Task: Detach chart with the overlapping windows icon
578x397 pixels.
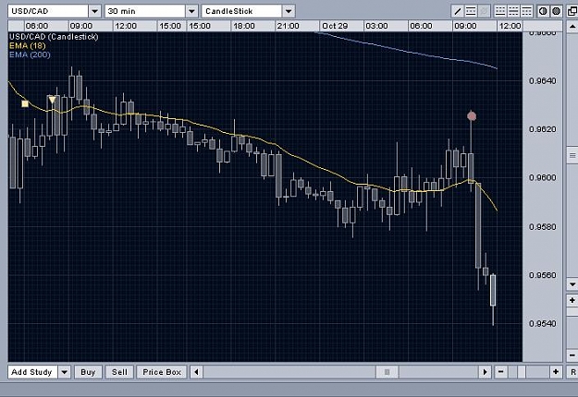Action: coord(572,11)
